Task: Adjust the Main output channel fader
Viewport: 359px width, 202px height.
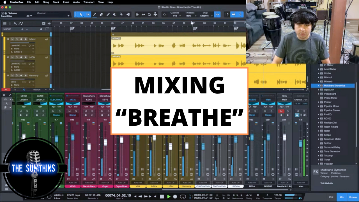Action: pos(301,143)
